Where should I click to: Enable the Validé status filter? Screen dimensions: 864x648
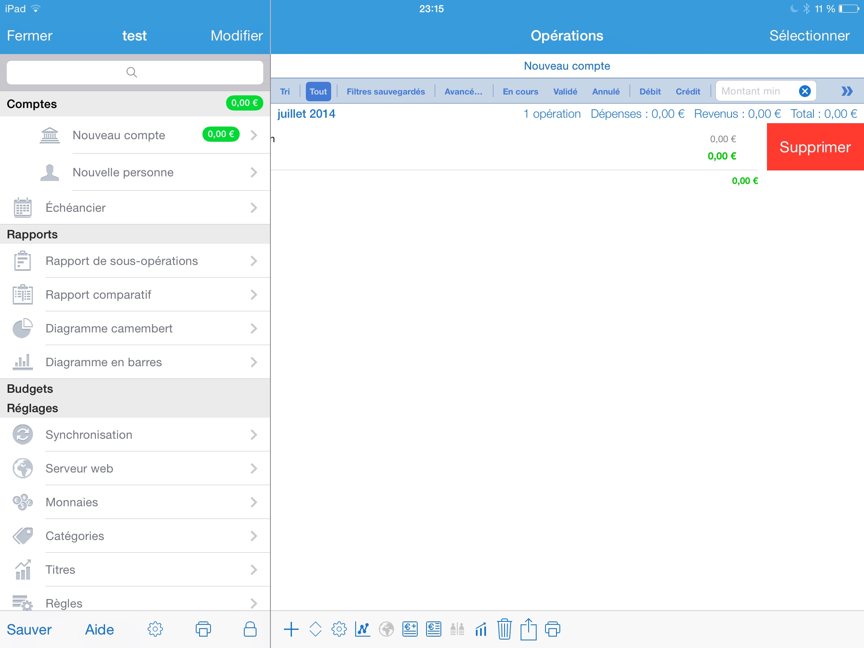coord(565,92)
